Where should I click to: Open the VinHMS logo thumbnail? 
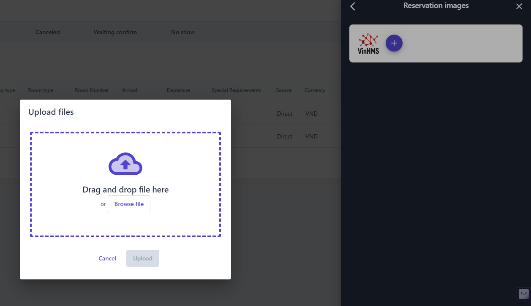tap(368, 43)
